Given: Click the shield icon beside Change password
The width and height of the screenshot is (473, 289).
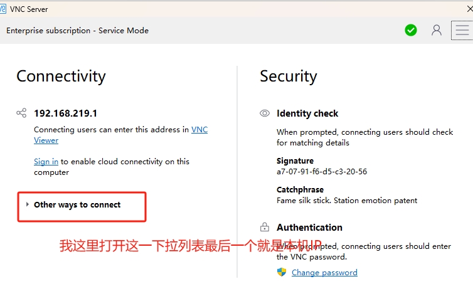Looking at the screenshot, I should pyautogui.click(x=282, y=272).
